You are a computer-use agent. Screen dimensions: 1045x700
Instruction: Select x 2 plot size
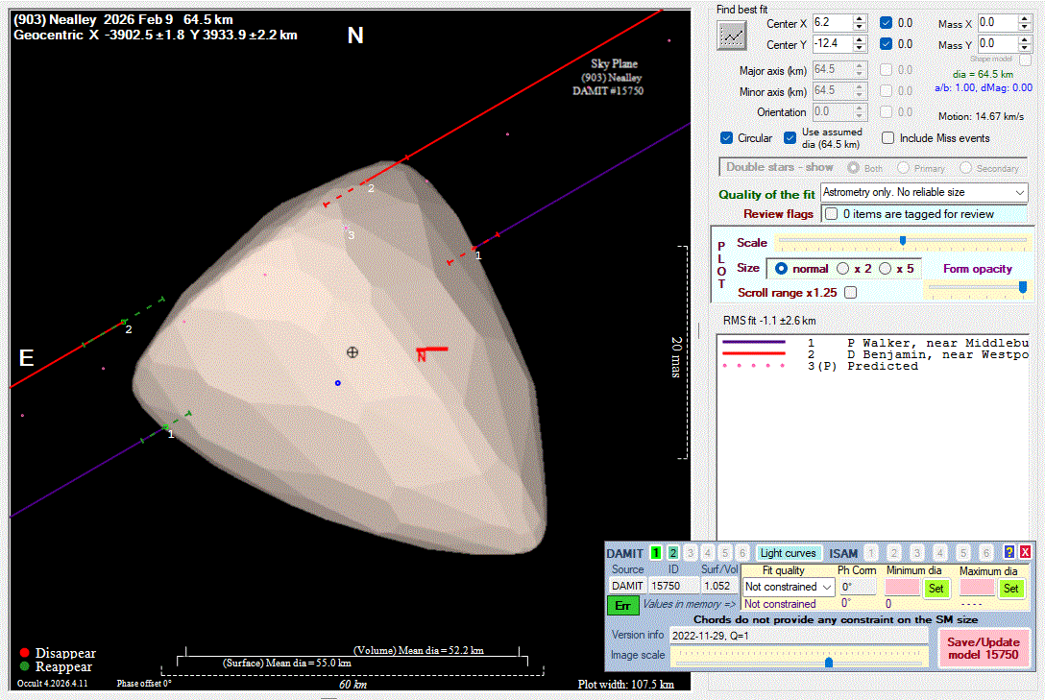842,269
